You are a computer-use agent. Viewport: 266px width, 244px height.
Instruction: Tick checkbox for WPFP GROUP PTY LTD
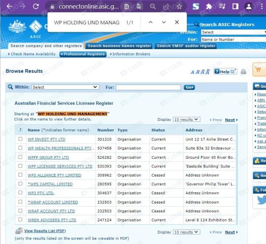point(20,157)
